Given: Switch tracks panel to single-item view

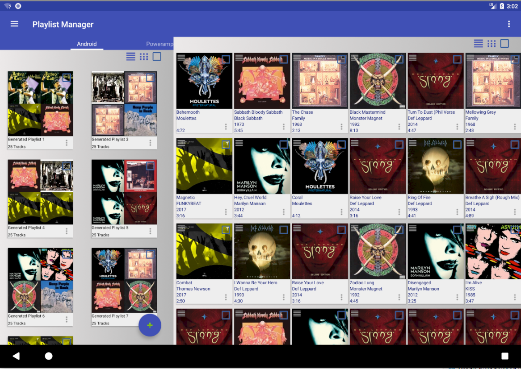Looking at the screenshot, I should point(504,43).
